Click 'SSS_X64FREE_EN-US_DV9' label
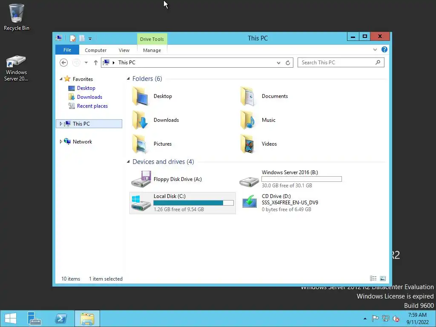The width and height of the screenshot is (436, 327). tap(290, 203)
